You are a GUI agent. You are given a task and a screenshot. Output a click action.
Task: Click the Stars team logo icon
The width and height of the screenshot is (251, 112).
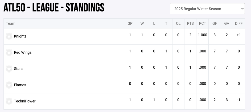click(x=9, y=69)
